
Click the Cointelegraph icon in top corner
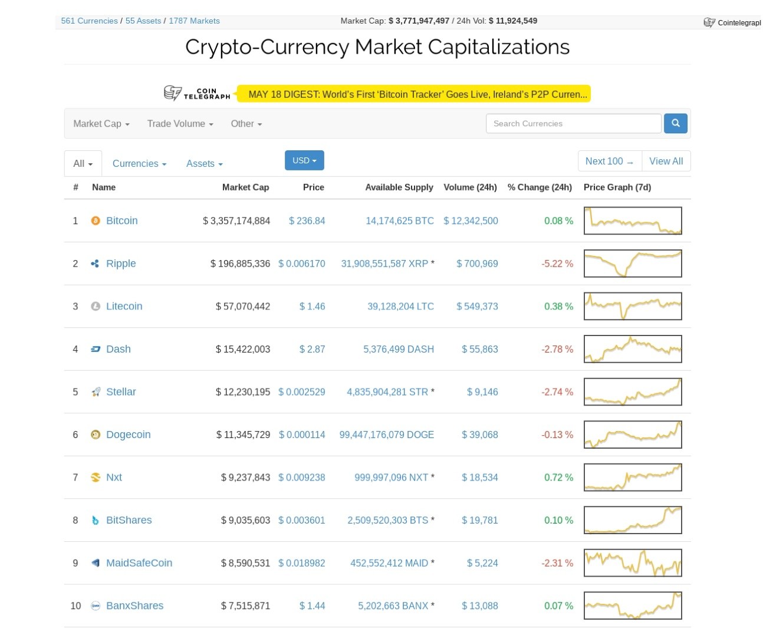(x=709, y=22)
